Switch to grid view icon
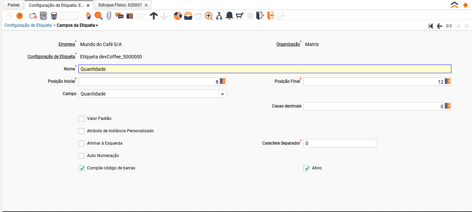Image resolution: width=472 pixels, height=212 pixels. tap(130, 16)
